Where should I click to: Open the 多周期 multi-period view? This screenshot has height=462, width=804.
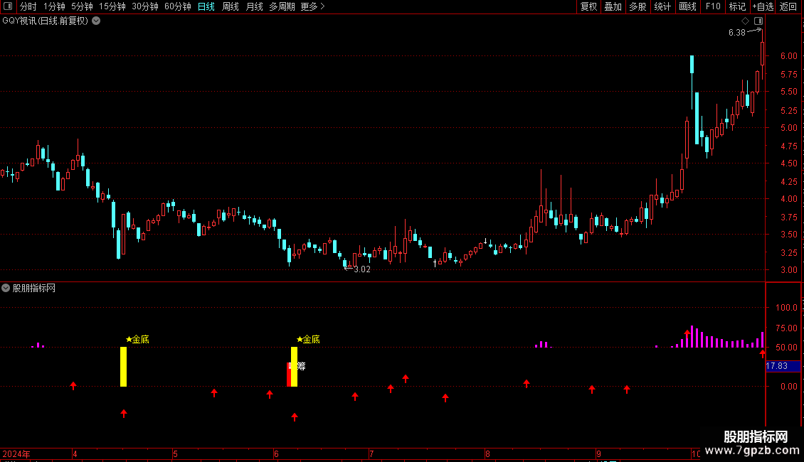pos(282,6)
